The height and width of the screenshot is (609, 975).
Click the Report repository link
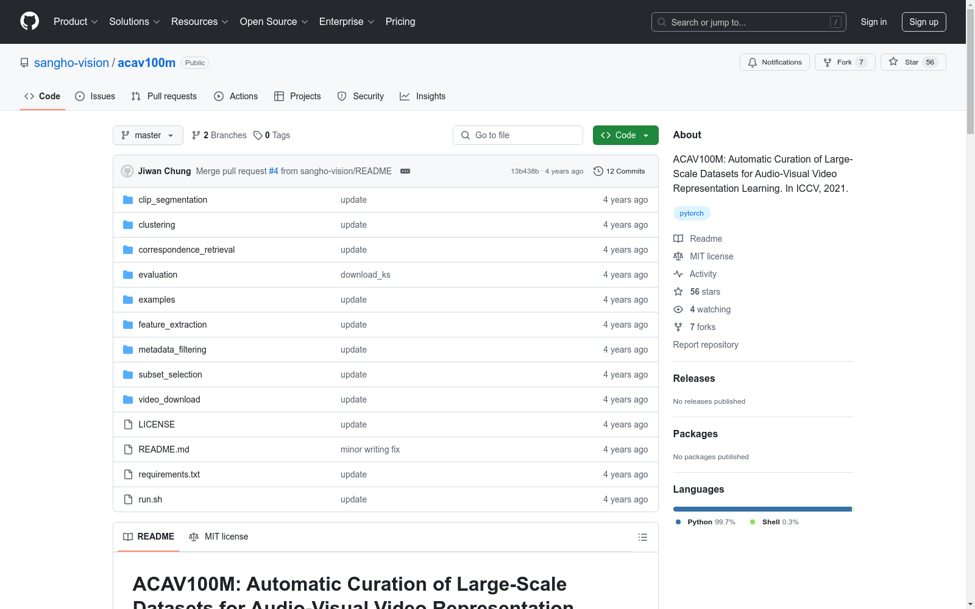(x=706, y=345)
